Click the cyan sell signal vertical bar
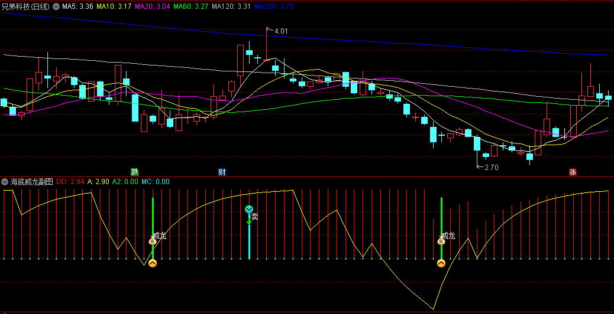614x314 pixels. coord(249,241)
